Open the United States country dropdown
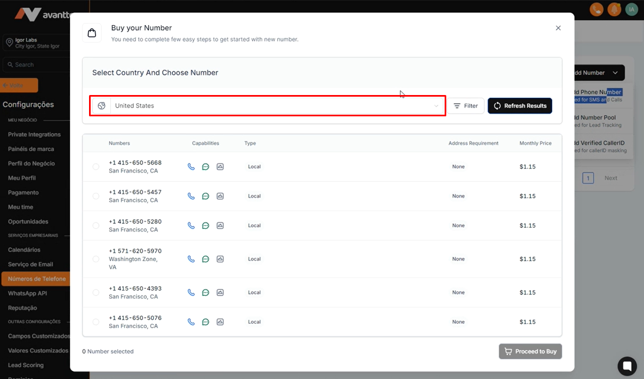This screenshot has height=379, width=644. coord(276,106)
